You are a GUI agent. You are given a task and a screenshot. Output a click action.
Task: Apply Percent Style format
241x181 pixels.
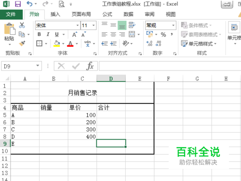[x=163, y=35]
